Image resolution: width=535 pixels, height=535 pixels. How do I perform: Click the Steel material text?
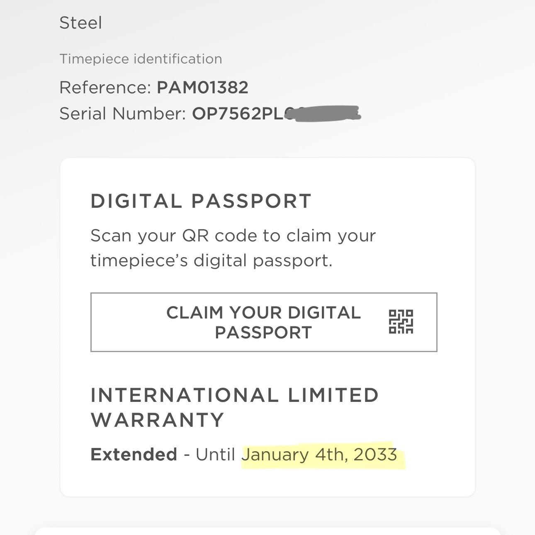pyautogui.click(x=80, y=23)
